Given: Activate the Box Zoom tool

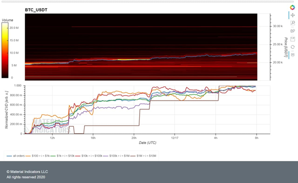Looking at the screenshot, I should tap(292, 23).
